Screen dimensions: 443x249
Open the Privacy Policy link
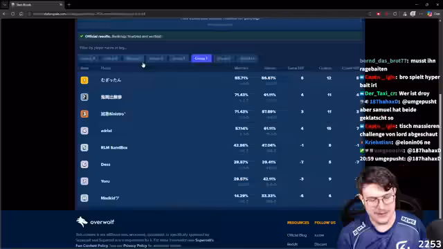coord(135,246)
